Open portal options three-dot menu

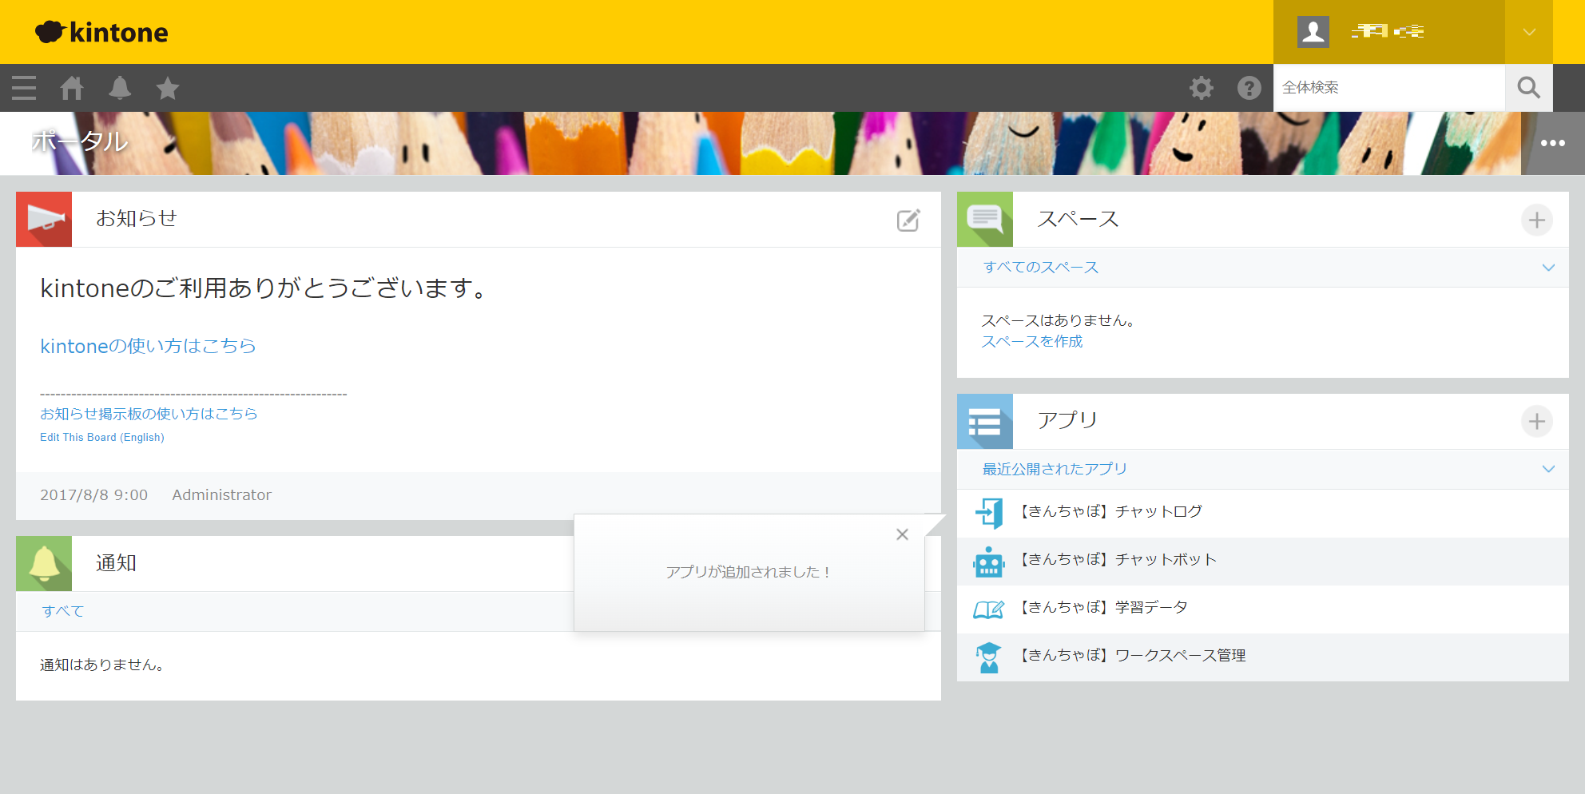pyautogui.click(x=1552, y=143)
